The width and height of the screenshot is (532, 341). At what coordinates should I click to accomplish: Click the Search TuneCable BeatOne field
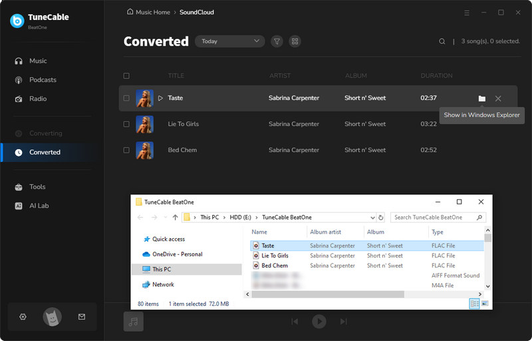435,217
